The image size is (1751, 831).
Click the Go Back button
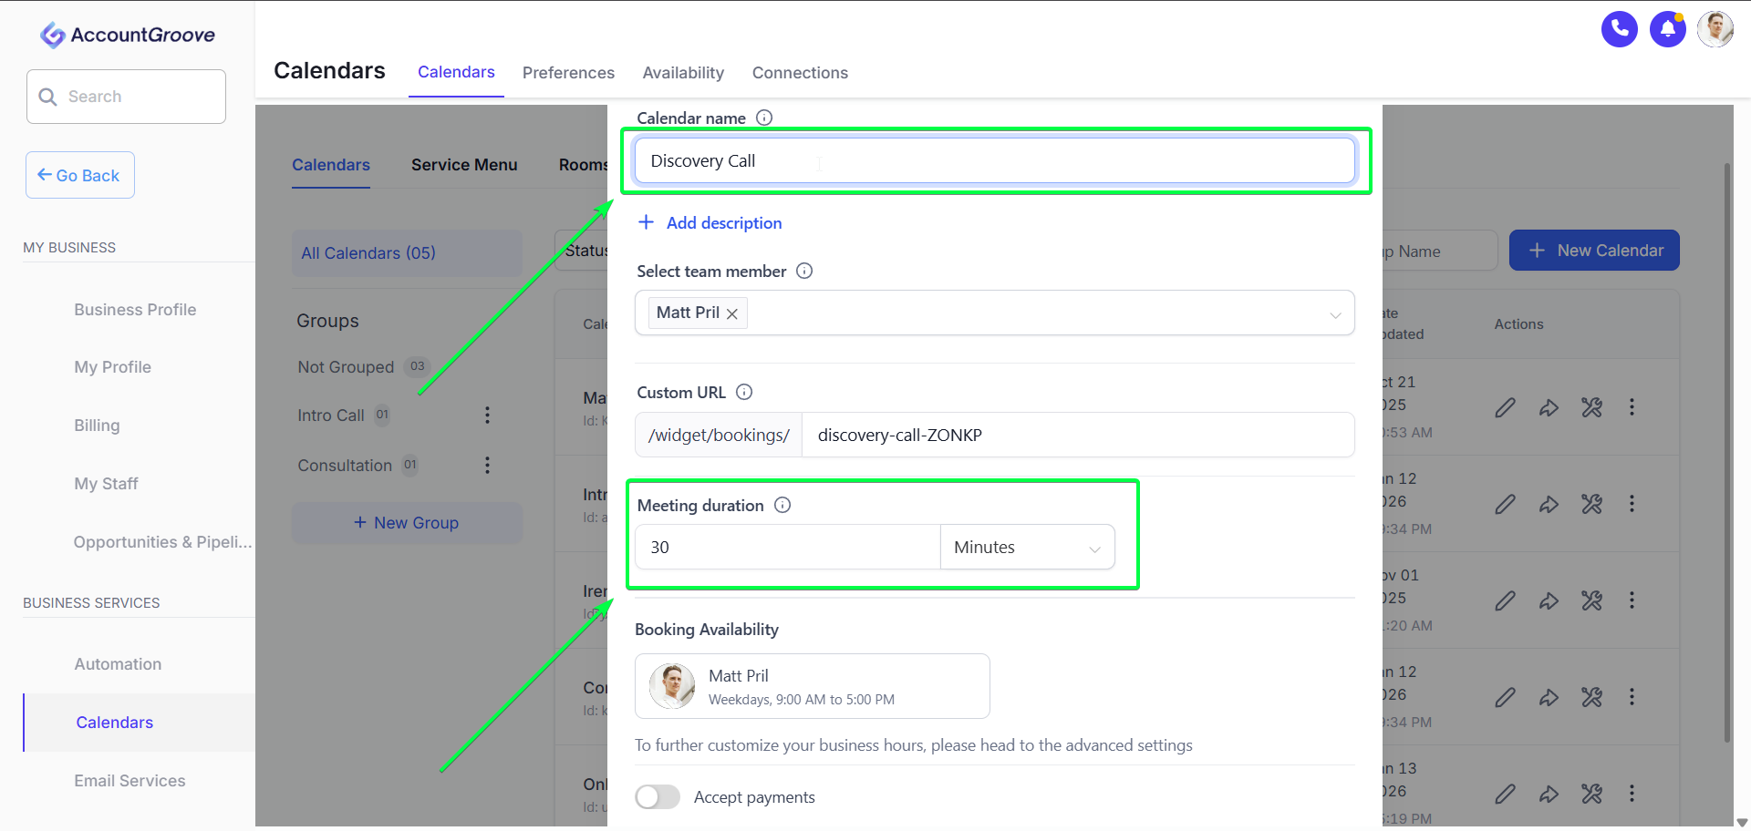[80, 175]
